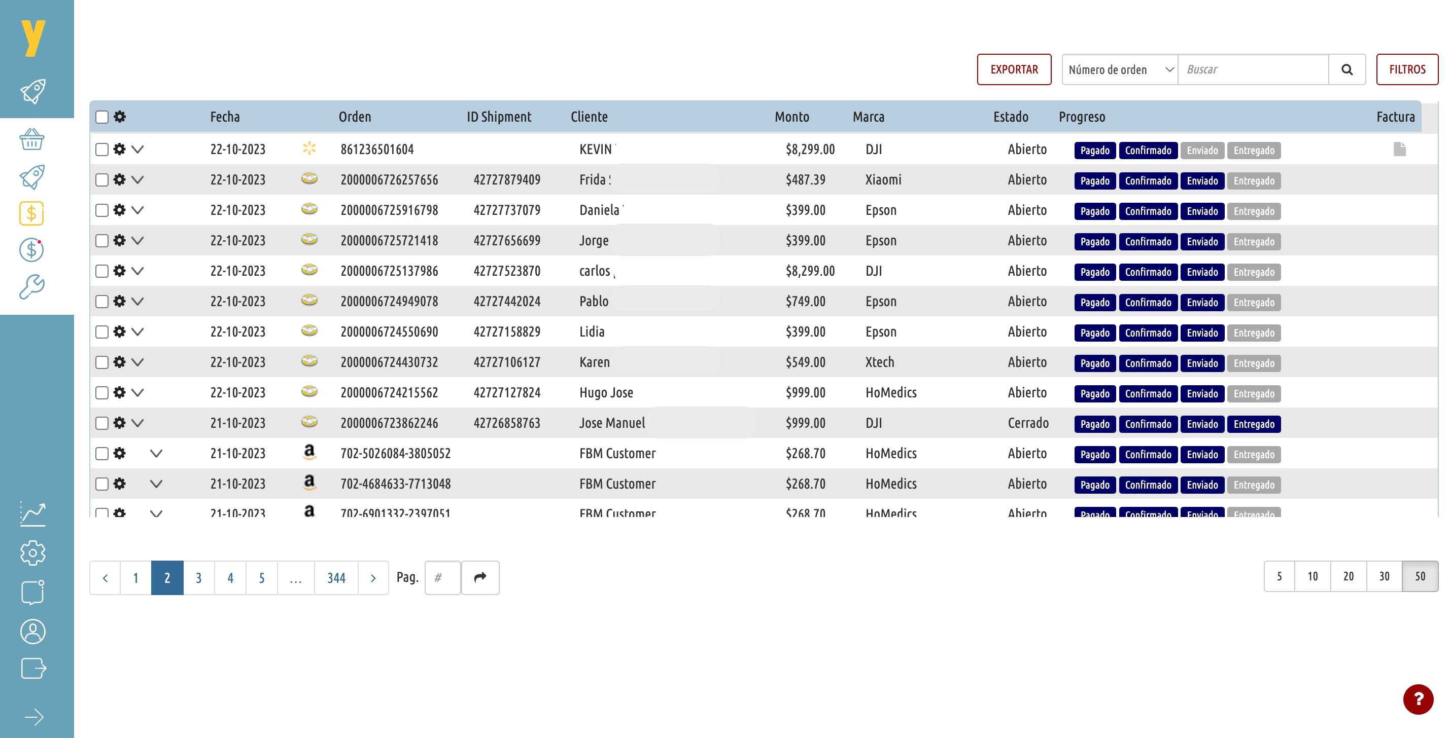Open the Número de orden dropdown
1450x738 pixels.
pyautogui.click(x=1120, y=70)
